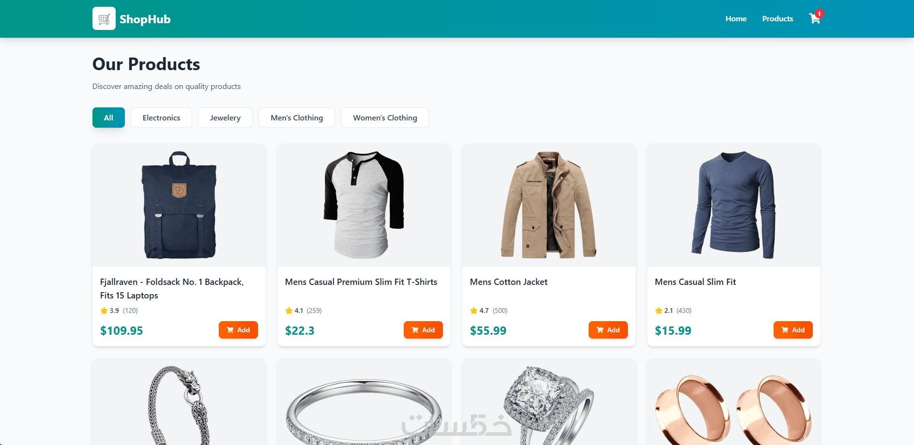Select the All category filter
Image resolution: width=914 pixels, height=445 pixels.
(108, 118)
